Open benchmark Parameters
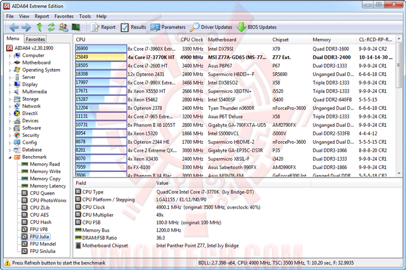This screenshot has width=406, height=270. click(168, 27)
